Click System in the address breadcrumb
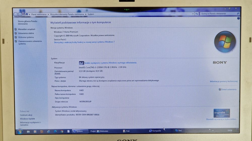Image resolution: width=252 pixels, height=141 pixels. 91,14
